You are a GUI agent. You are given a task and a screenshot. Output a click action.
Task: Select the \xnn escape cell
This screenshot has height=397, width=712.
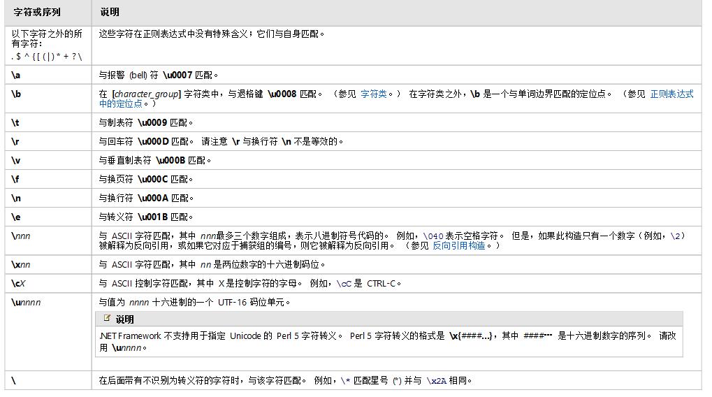[48, 265]
